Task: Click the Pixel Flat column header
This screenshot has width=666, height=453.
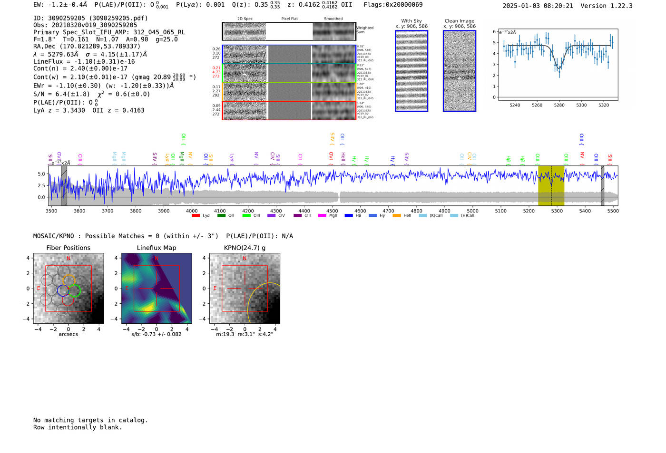Action: coord(290,19)
